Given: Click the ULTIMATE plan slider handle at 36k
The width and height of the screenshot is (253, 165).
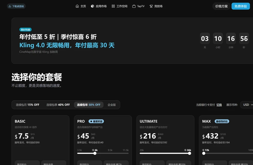Looking at the screenshot, I should click(x=189, y=153).
